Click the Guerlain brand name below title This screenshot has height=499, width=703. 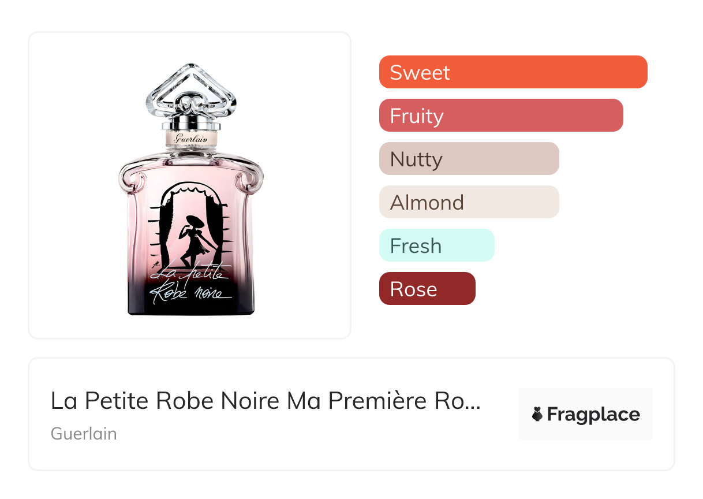[84, 434]
